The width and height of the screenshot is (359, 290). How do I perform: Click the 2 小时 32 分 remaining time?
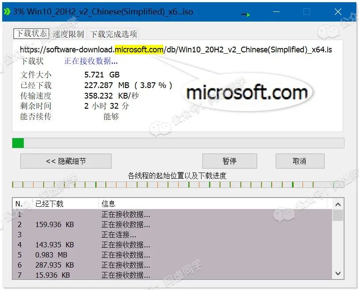coord(106,106)
